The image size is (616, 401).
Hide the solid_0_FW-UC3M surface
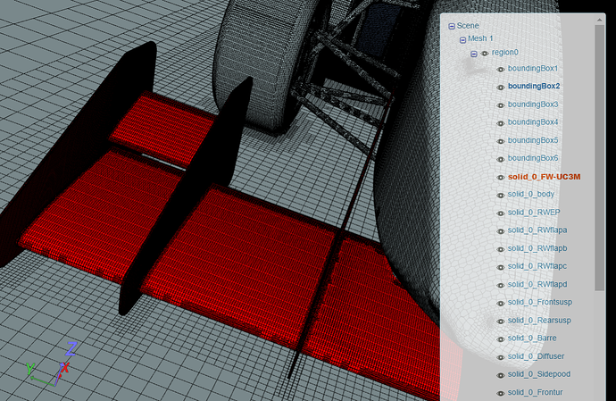(501, 178)
